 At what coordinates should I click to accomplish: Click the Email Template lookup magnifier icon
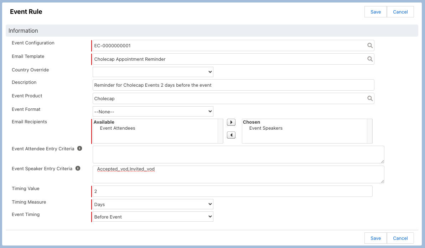click(x=370, y=59)
